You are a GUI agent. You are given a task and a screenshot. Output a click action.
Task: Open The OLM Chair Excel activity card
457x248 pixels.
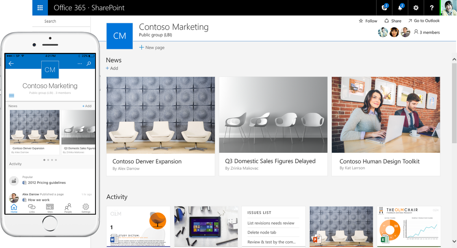click(409, 227)
